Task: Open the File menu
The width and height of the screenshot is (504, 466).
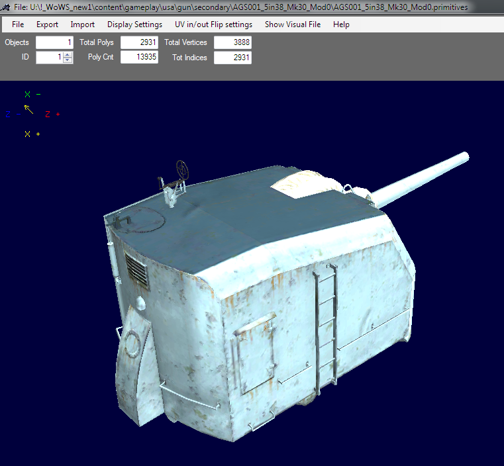Action: pos(18,24)
